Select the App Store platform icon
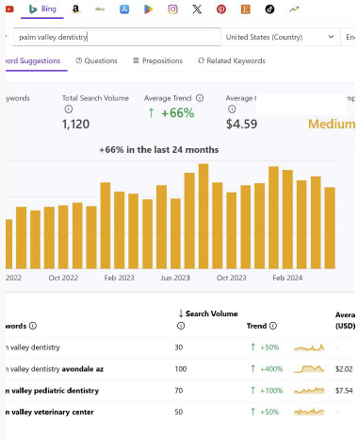This screenshot has height=440, width=358. (124, 9)
